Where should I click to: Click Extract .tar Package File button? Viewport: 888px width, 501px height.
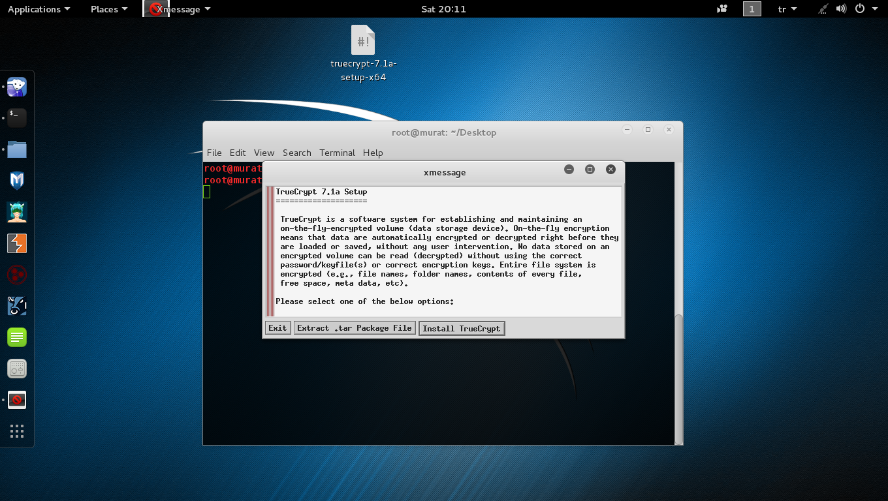[x=354, y=328]
